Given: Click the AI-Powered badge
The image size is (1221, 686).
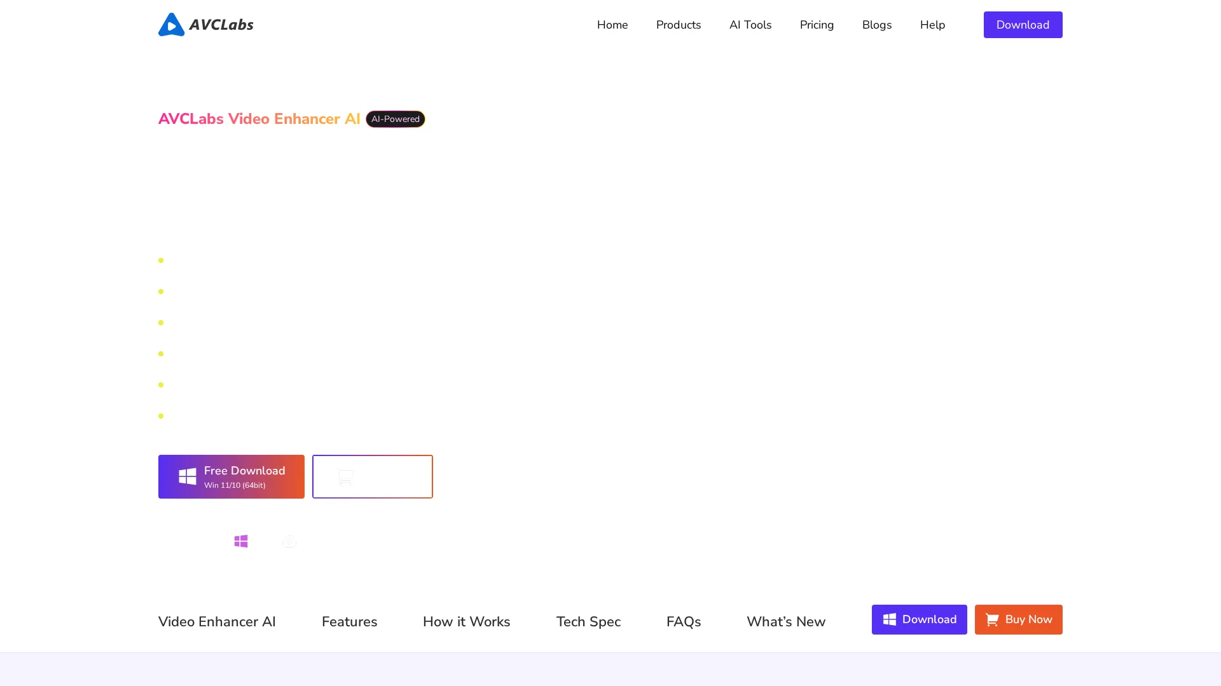Looking at the screenshot, I should 395,119.
